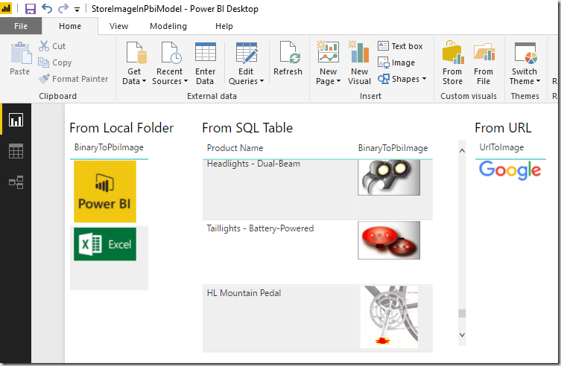This screenshot has width=561, height=366.
Task: Select the Power BI logo image
Action: (105, 191)
